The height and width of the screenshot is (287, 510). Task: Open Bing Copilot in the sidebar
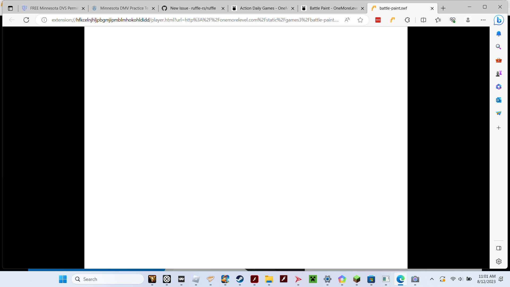point(499,20)
